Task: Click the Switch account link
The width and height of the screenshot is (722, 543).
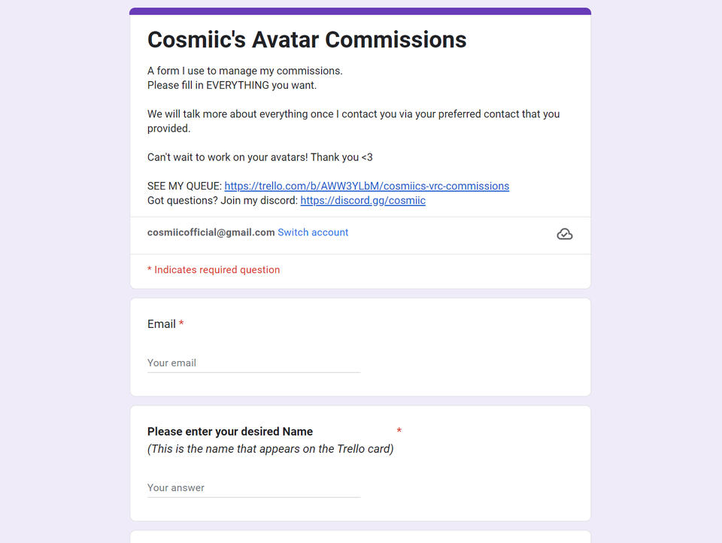Action: point(313,232)
